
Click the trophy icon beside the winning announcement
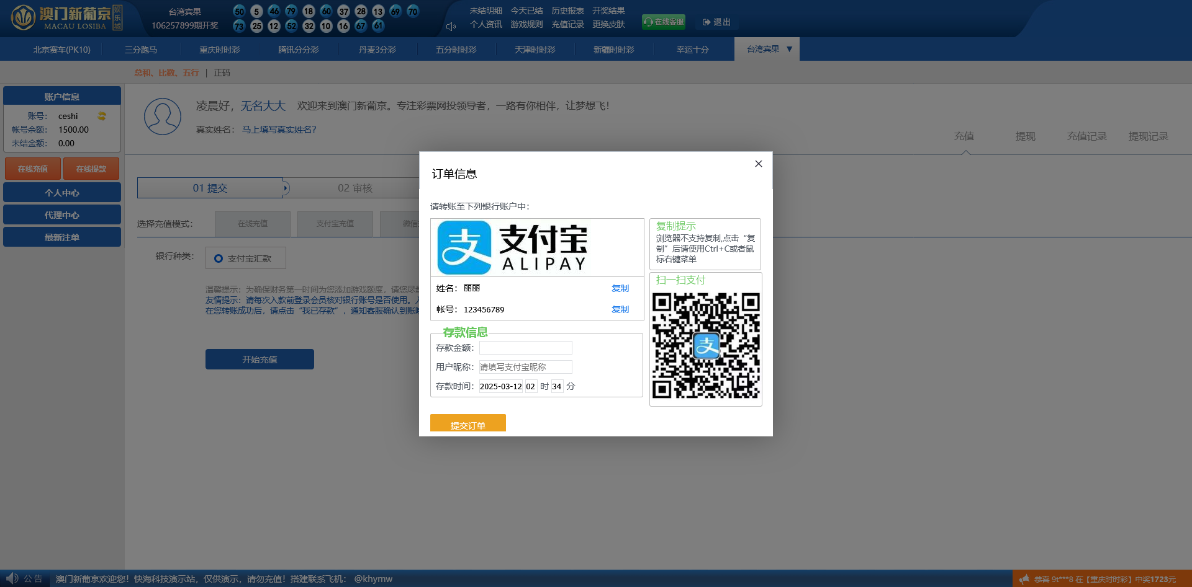pyautogui.click(x=1024, y=578)
